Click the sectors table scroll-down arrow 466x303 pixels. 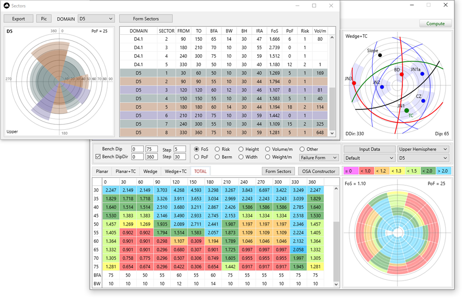(332, 133)
